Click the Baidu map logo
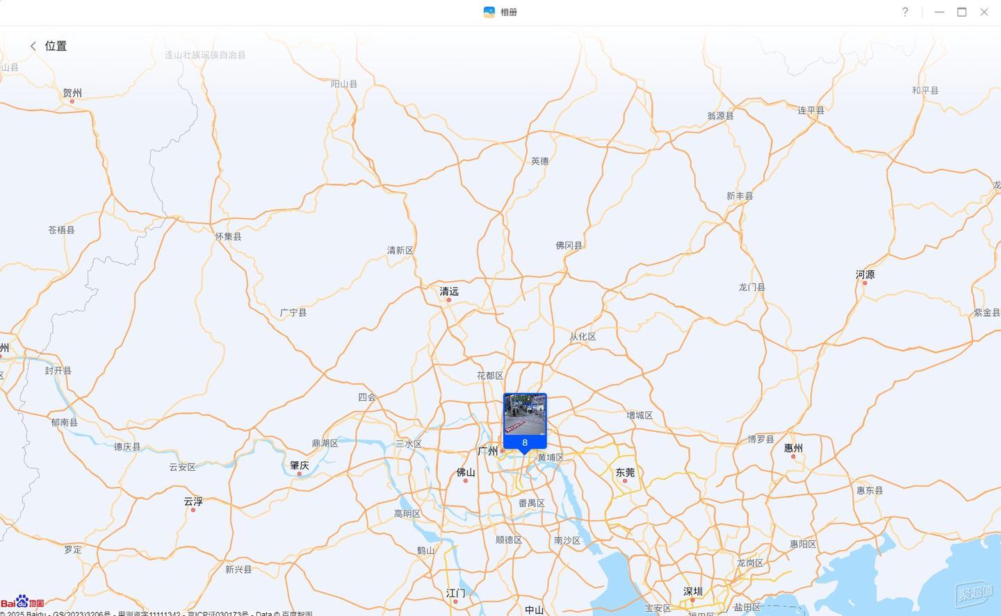This screenshot has width=1001, height=616. tap(22, 601)
